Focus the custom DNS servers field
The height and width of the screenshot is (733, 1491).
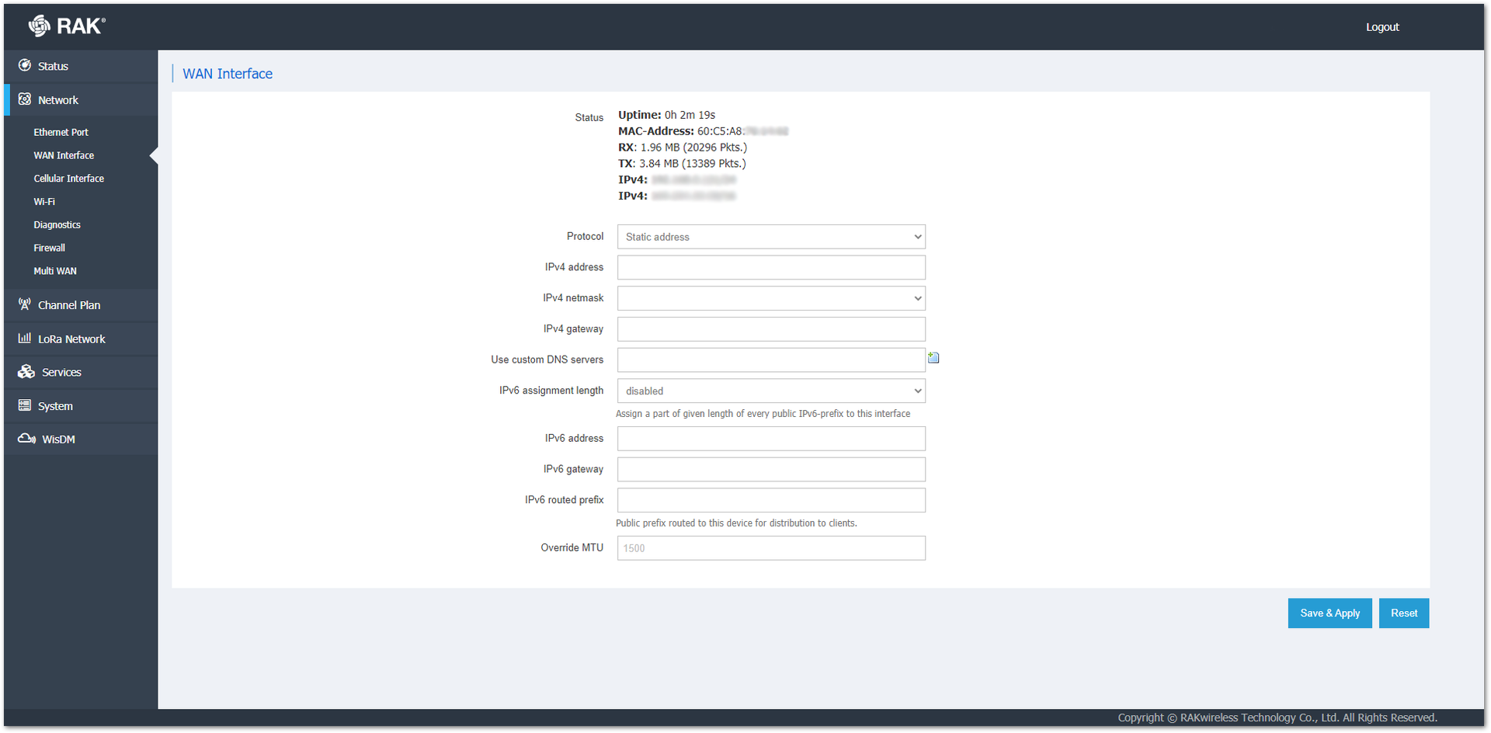pos(771,360)
